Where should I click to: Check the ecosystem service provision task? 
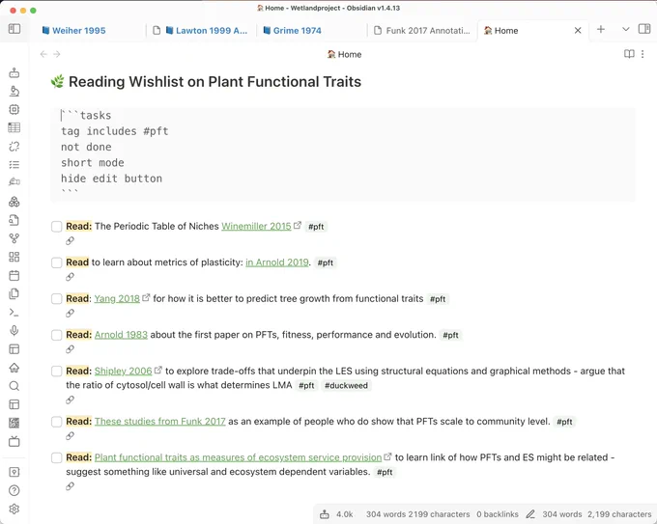click(x=57, y=457)
